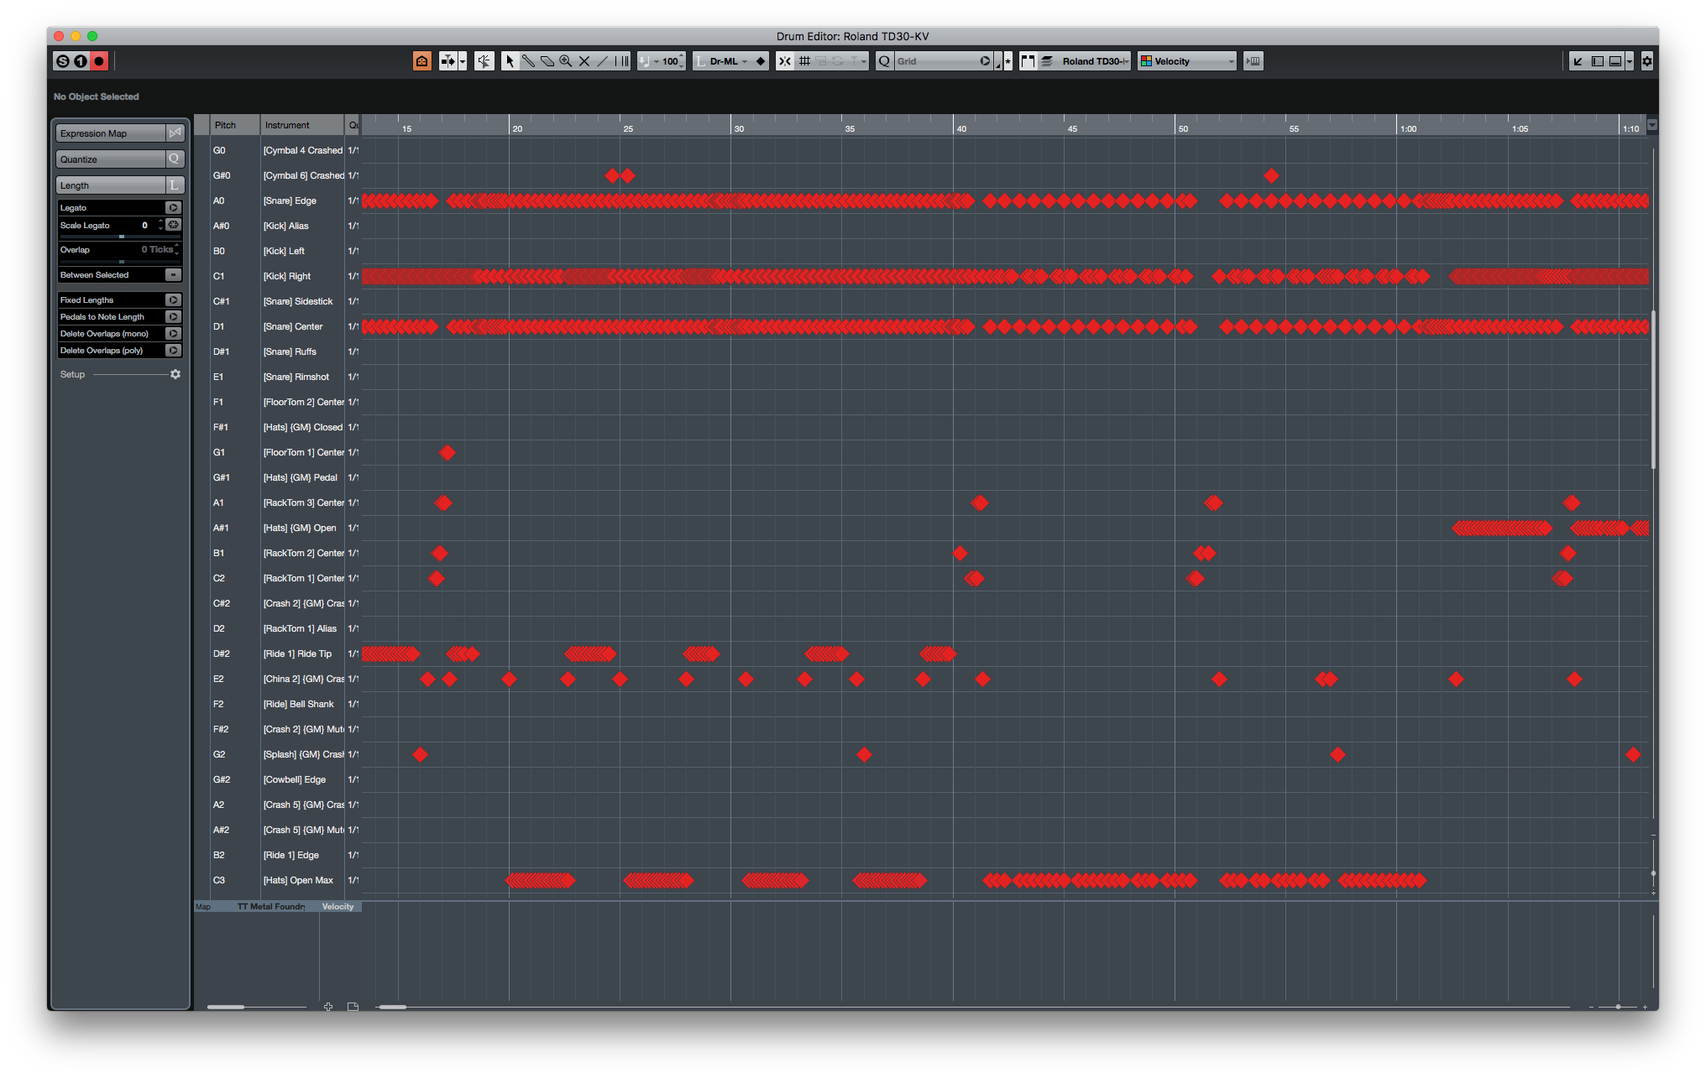The image size is (1706, 1078).
Task: Open the Velocity event colors dropdown
Action: click(1187, 61)
